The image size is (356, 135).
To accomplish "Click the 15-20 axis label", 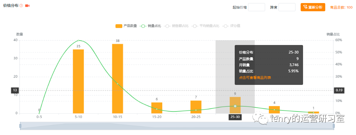I will click(x=157, y=117).
